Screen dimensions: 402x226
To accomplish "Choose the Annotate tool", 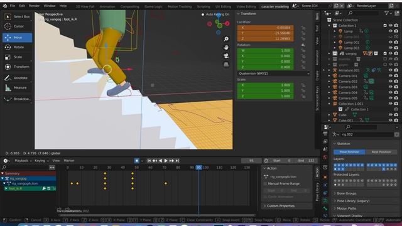I will coord(17,78).
